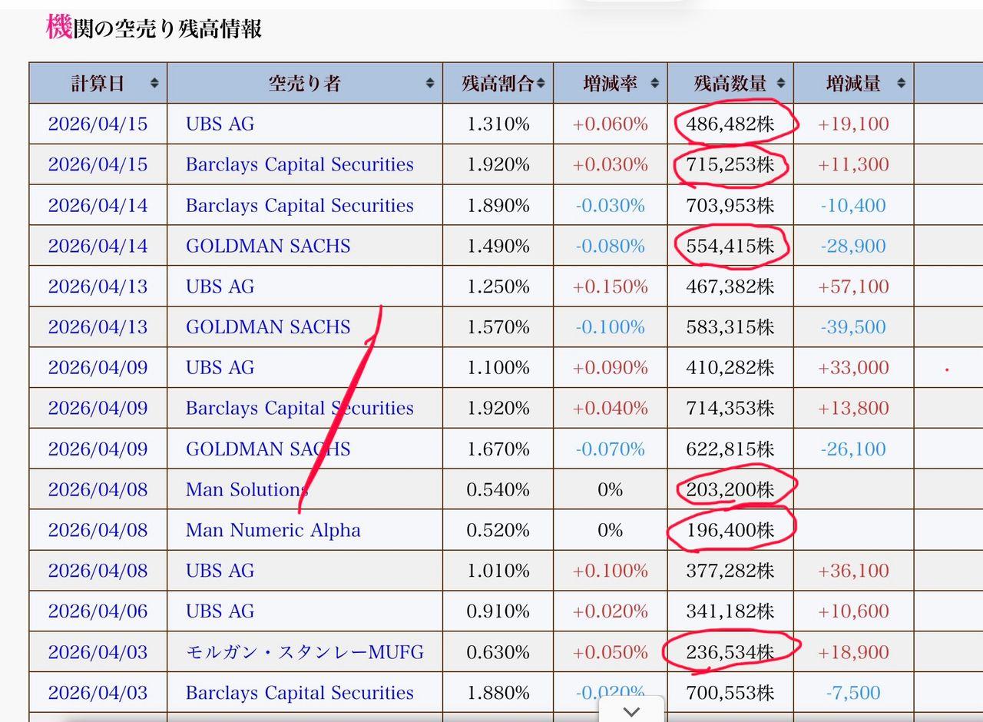Open the Man Numeric Alpha link
Screen dimensions: 983x722
pyautogui.click(x=273, y=530)
